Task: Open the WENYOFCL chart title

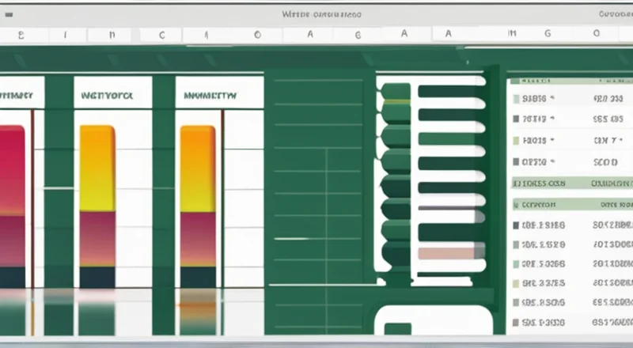Action: [108, 96]
